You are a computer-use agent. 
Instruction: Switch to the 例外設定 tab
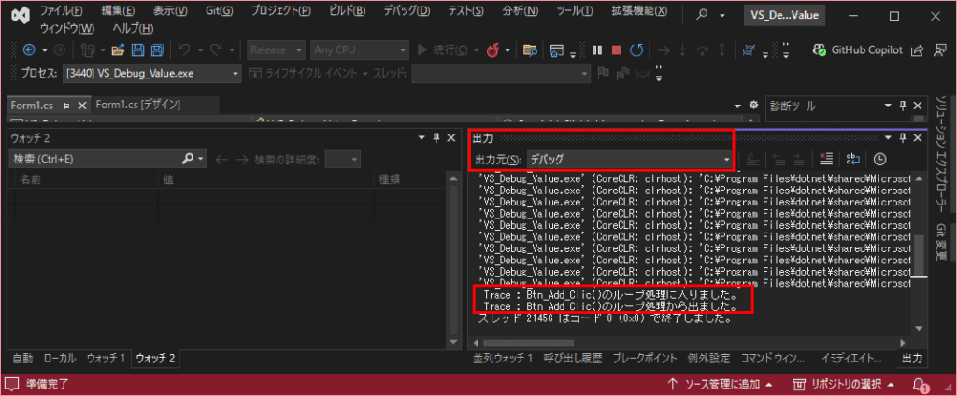(x=708, y=358)
